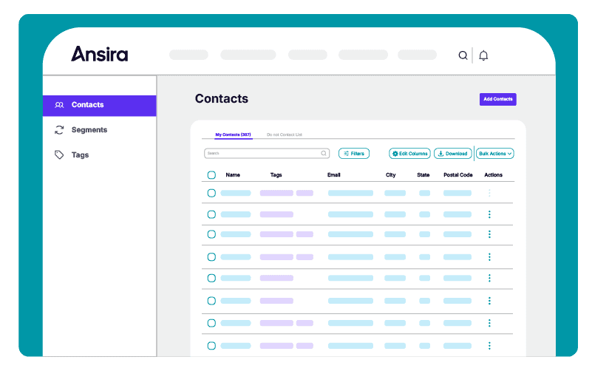Switch to My Contacts (387) tab

(x=233, y=135)
